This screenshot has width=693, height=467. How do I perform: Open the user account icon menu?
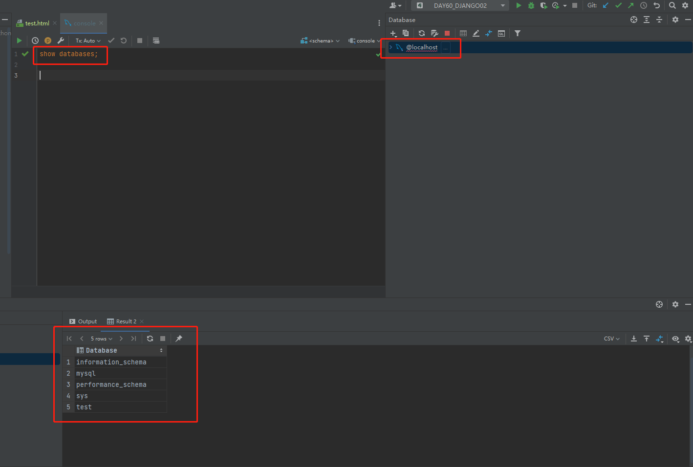click(395, 5)
